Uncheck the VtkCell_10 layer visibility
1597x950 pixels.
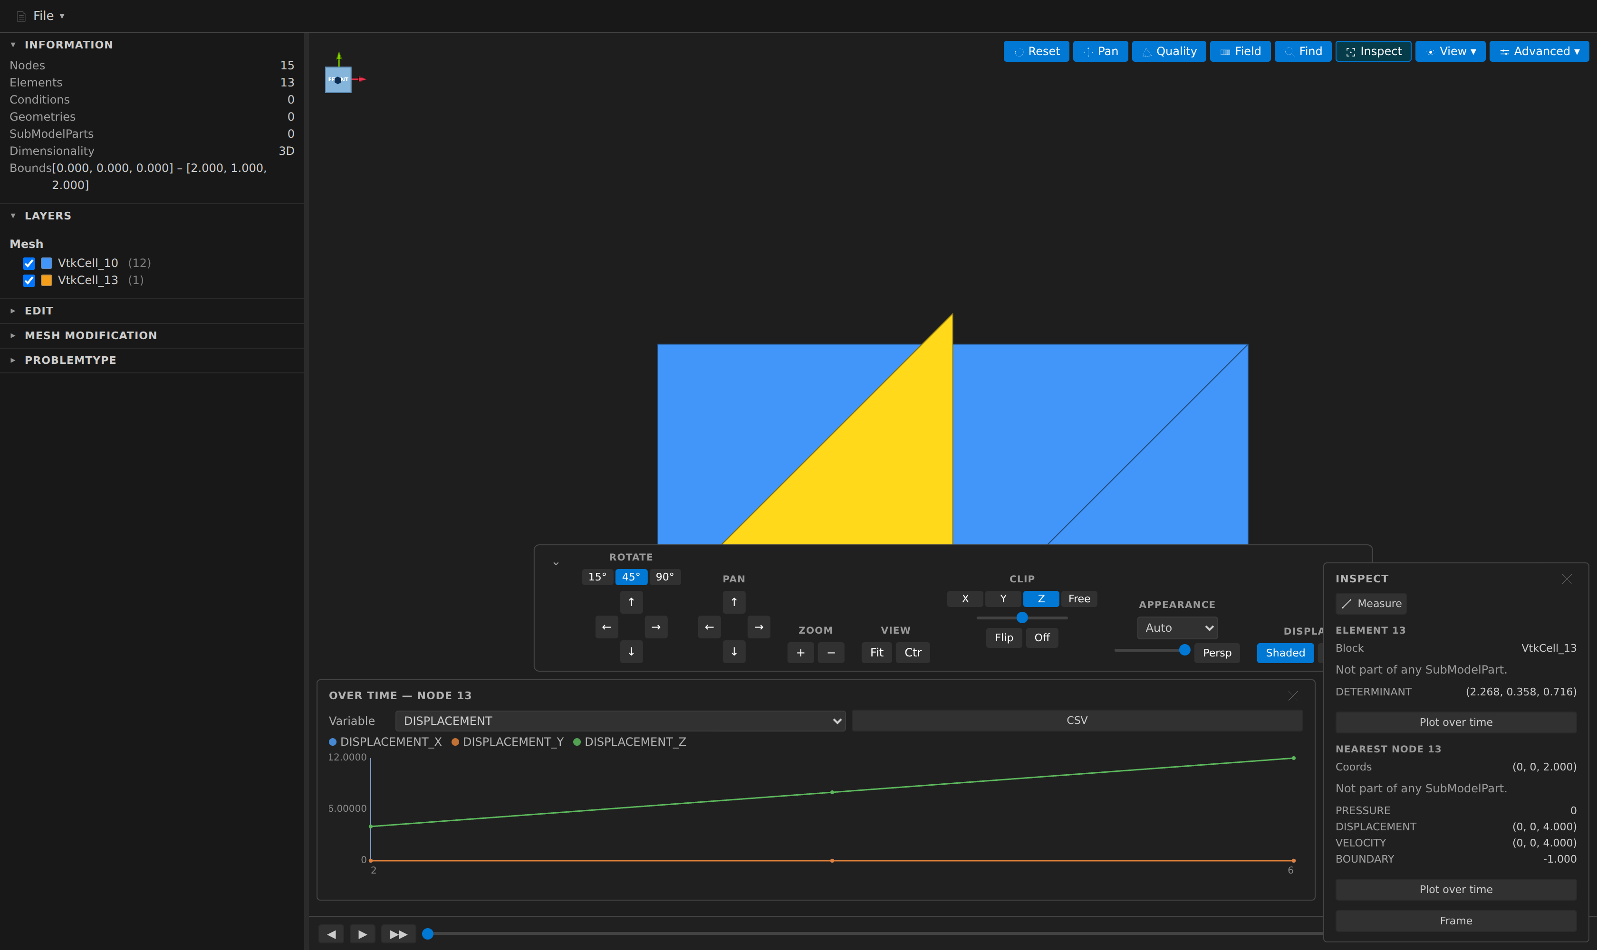coord(29,263)
